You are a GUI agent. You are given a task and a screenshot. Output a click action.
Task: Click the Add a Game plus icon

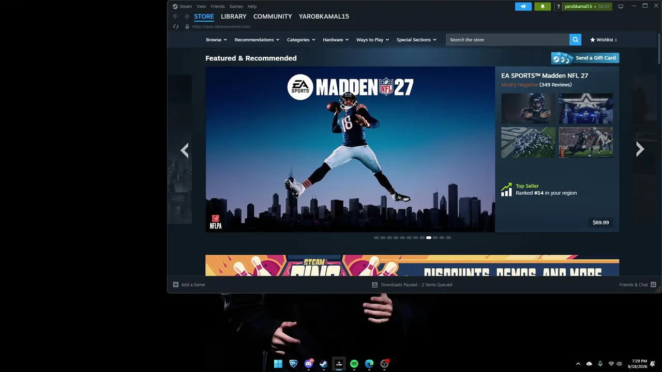[176, 285]
